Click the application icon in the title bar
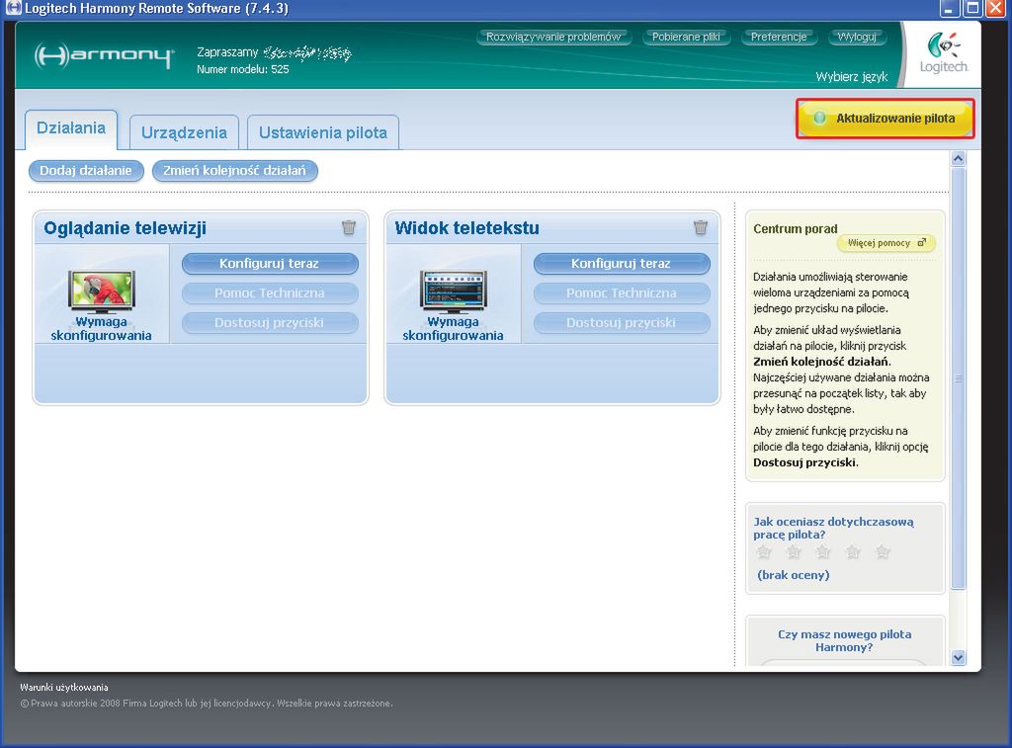The image size is (1012, 748). 12,8
